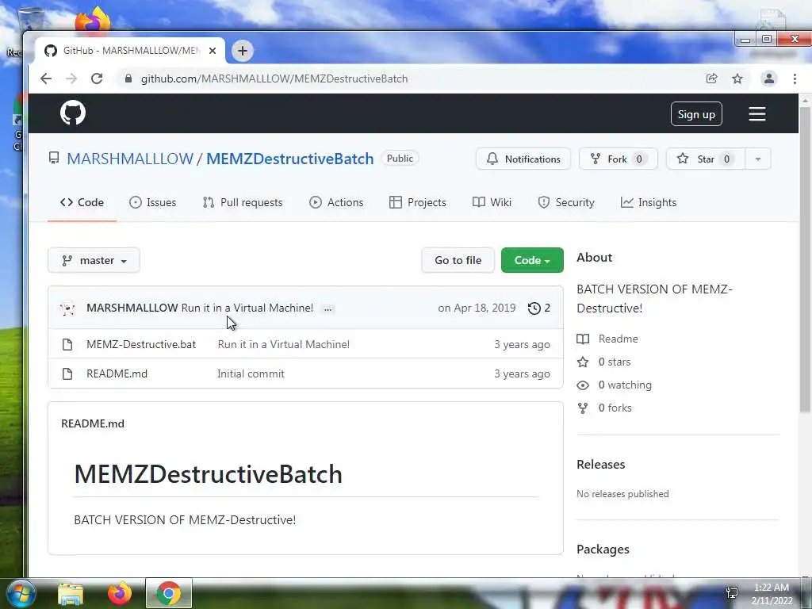The image size is (812, 609).
Task: Close the GitHub tab
Action: 213,51
